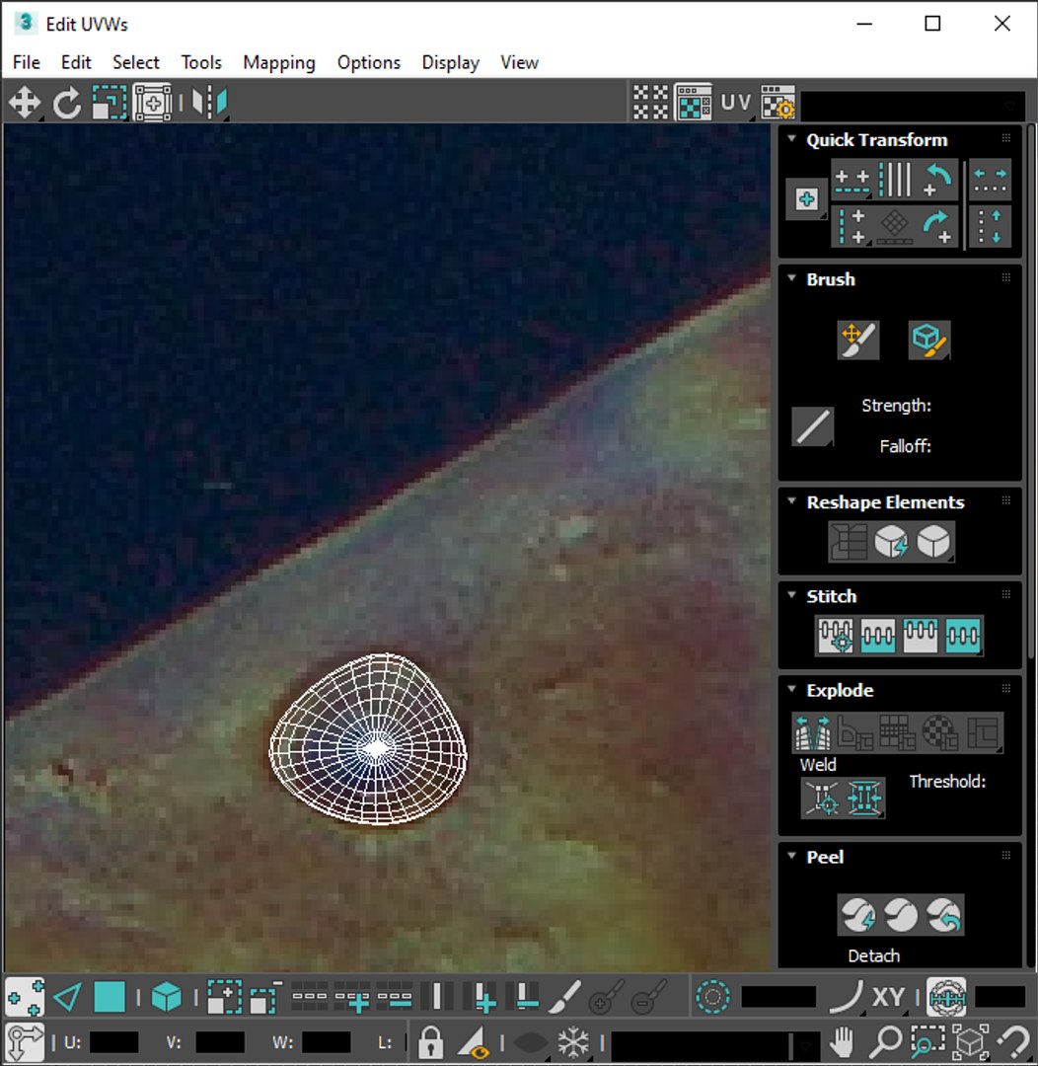Toggle Select By Element UV mode
Viewport: 1038px width, 1066px height.
pyautogui.click(x=167, y=997)
